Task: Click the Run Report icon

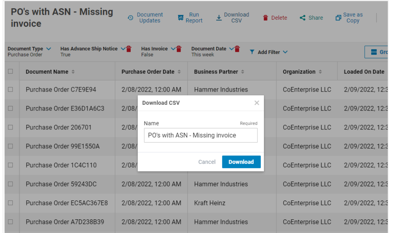Action: click(181, 17)
